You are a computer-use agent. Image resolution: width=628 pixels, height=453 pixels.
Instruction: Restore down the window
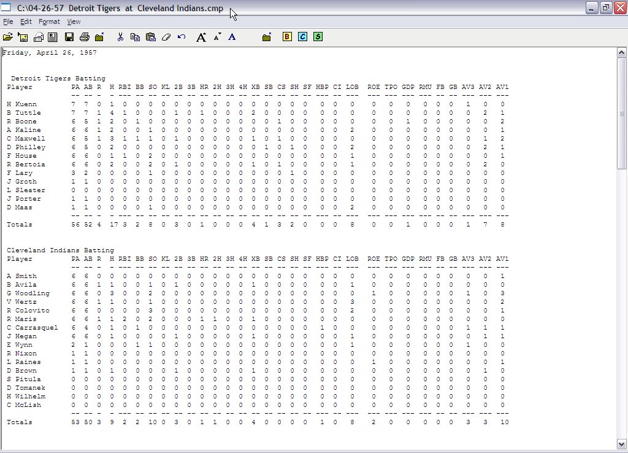coord(606,7)
